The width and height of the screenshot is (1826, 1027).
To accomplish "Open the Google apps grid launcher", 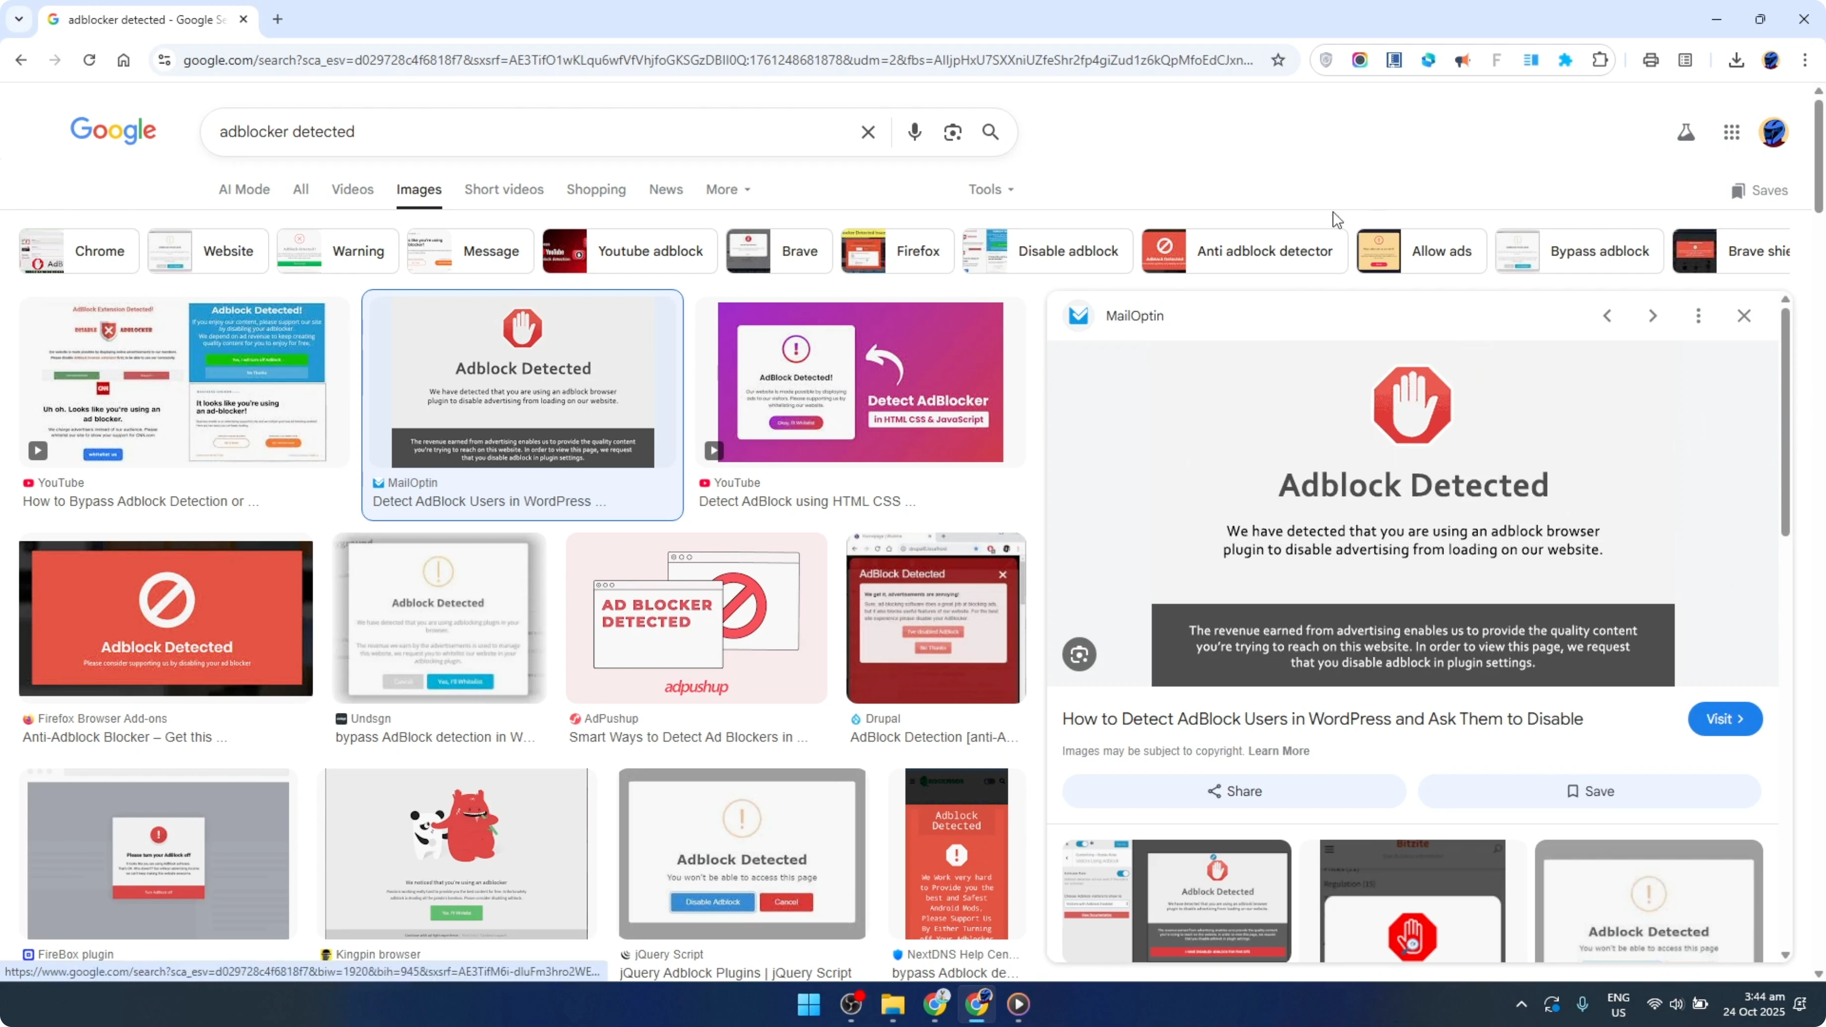I will [x=1732, y=132].
